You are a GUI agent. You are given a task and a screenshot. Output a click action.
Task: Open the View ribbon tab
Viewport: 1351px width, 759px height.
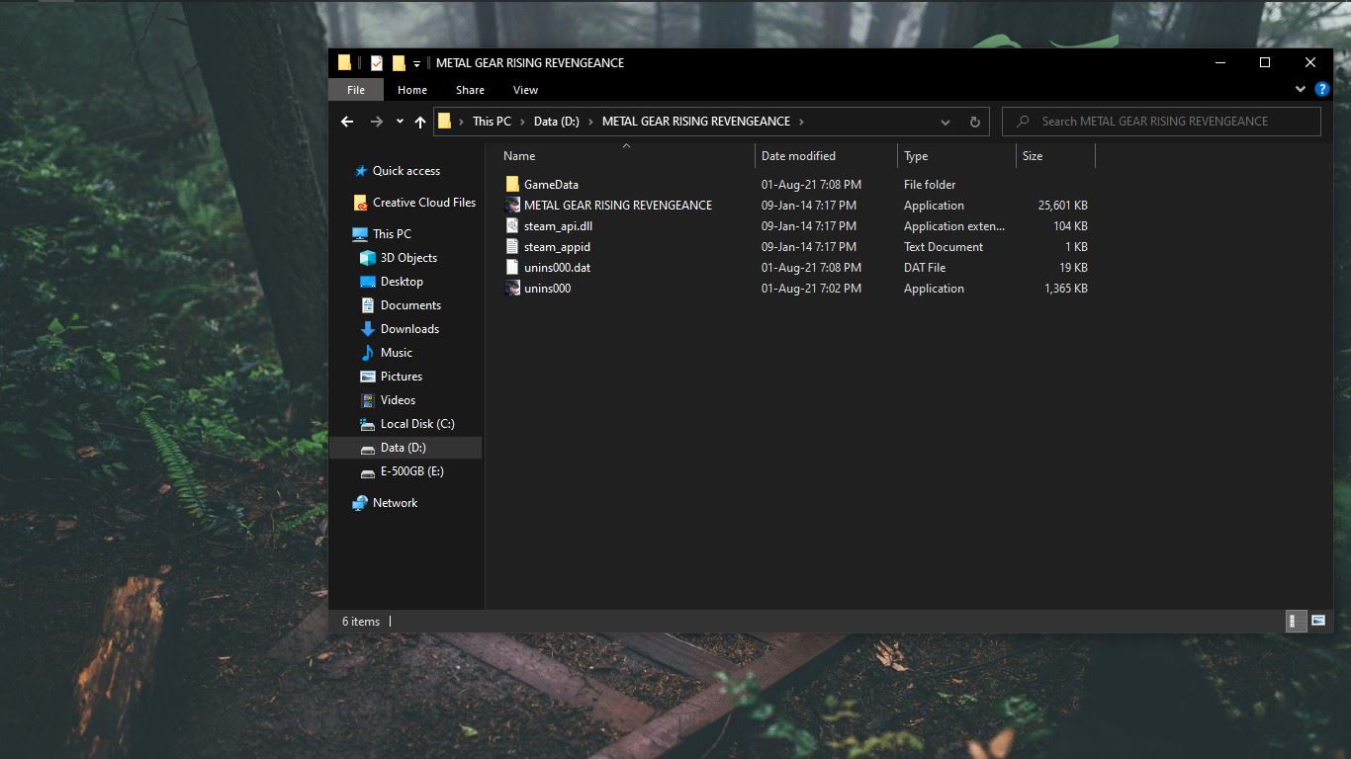click(x=525, y=90)
